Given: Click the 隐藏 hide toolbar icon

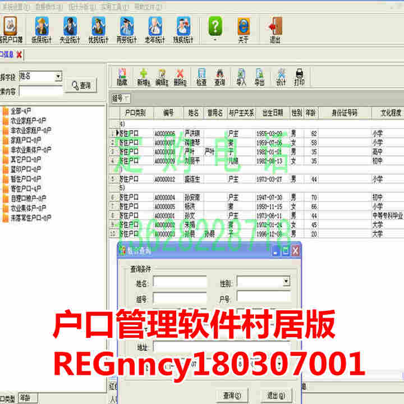Looking at the screenshot, I should tap(122, 77).
